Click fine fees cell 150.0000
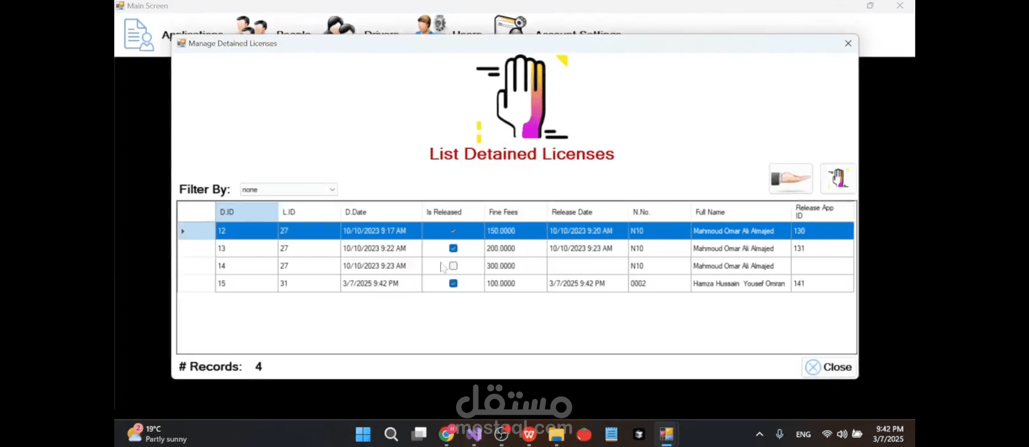Screen dimensions: 1029x447 click(515, 231)
